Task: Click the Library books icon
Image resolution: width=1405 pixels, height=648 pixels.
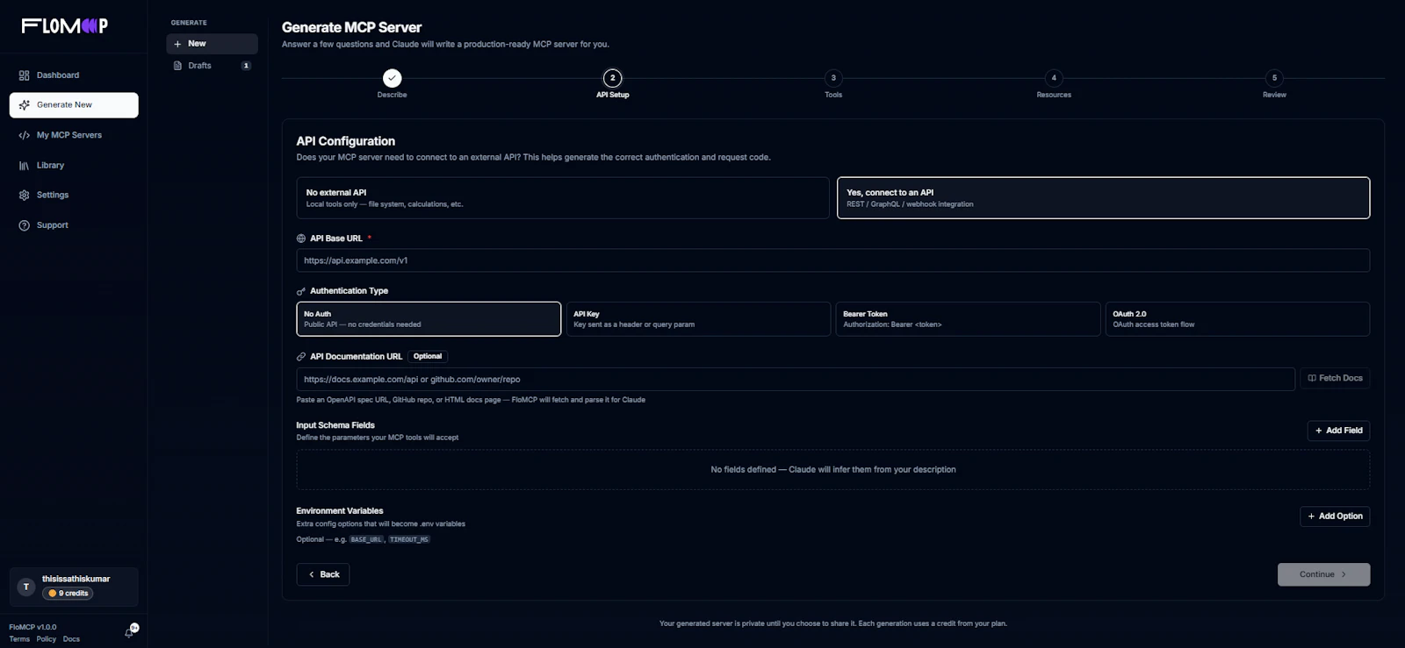Action: 25,165
